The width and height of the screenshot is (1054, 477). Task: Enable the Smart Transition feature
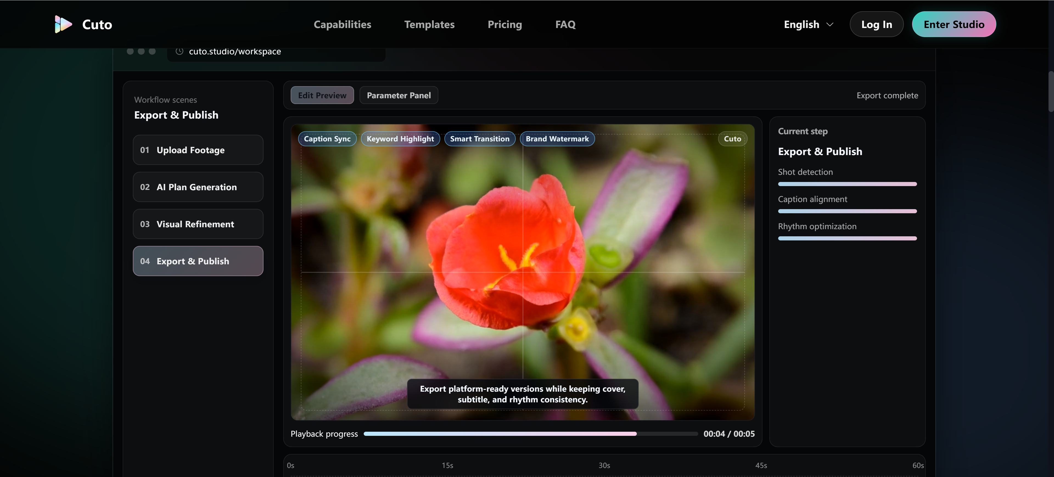click(480, 139)
